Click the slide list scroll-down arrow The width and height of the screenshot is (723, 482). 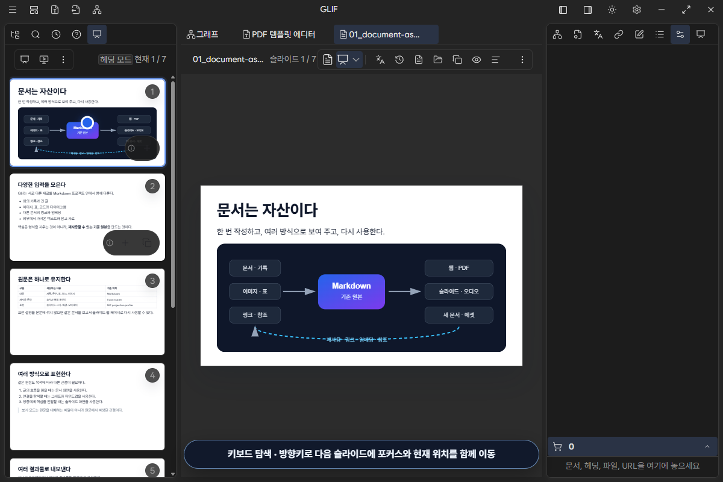pyautogui.click(x=174, y=474)
